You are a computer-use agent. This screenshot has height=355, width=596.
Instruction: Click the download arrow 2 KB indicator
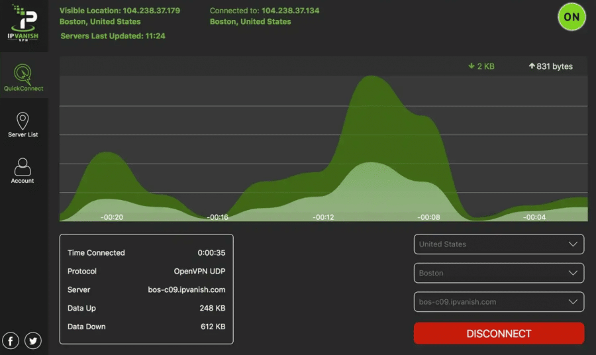click(481, 66)
